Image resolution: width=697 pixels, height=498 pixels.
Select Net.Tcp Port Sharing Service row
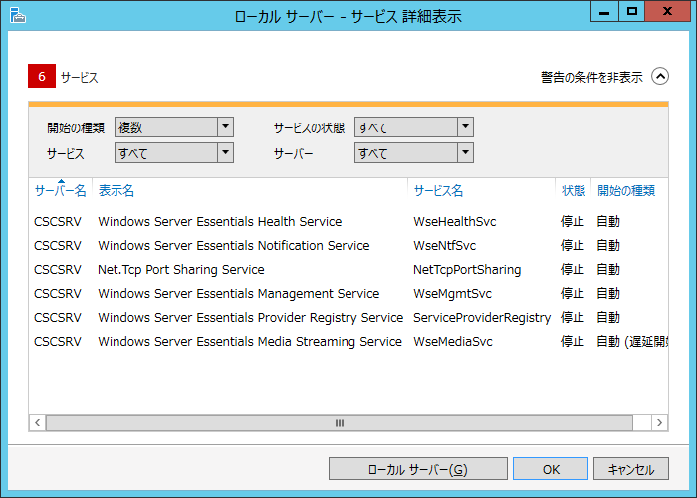tap(348, 270)
